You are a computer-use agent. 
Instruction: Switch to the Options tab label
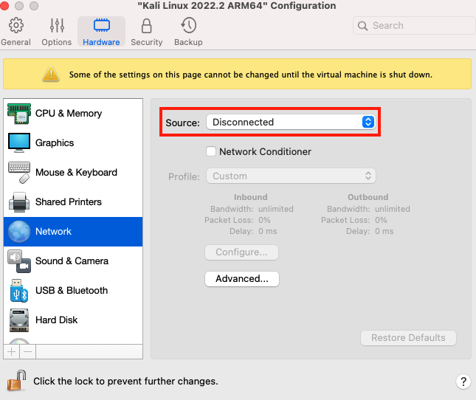[57, 42]
